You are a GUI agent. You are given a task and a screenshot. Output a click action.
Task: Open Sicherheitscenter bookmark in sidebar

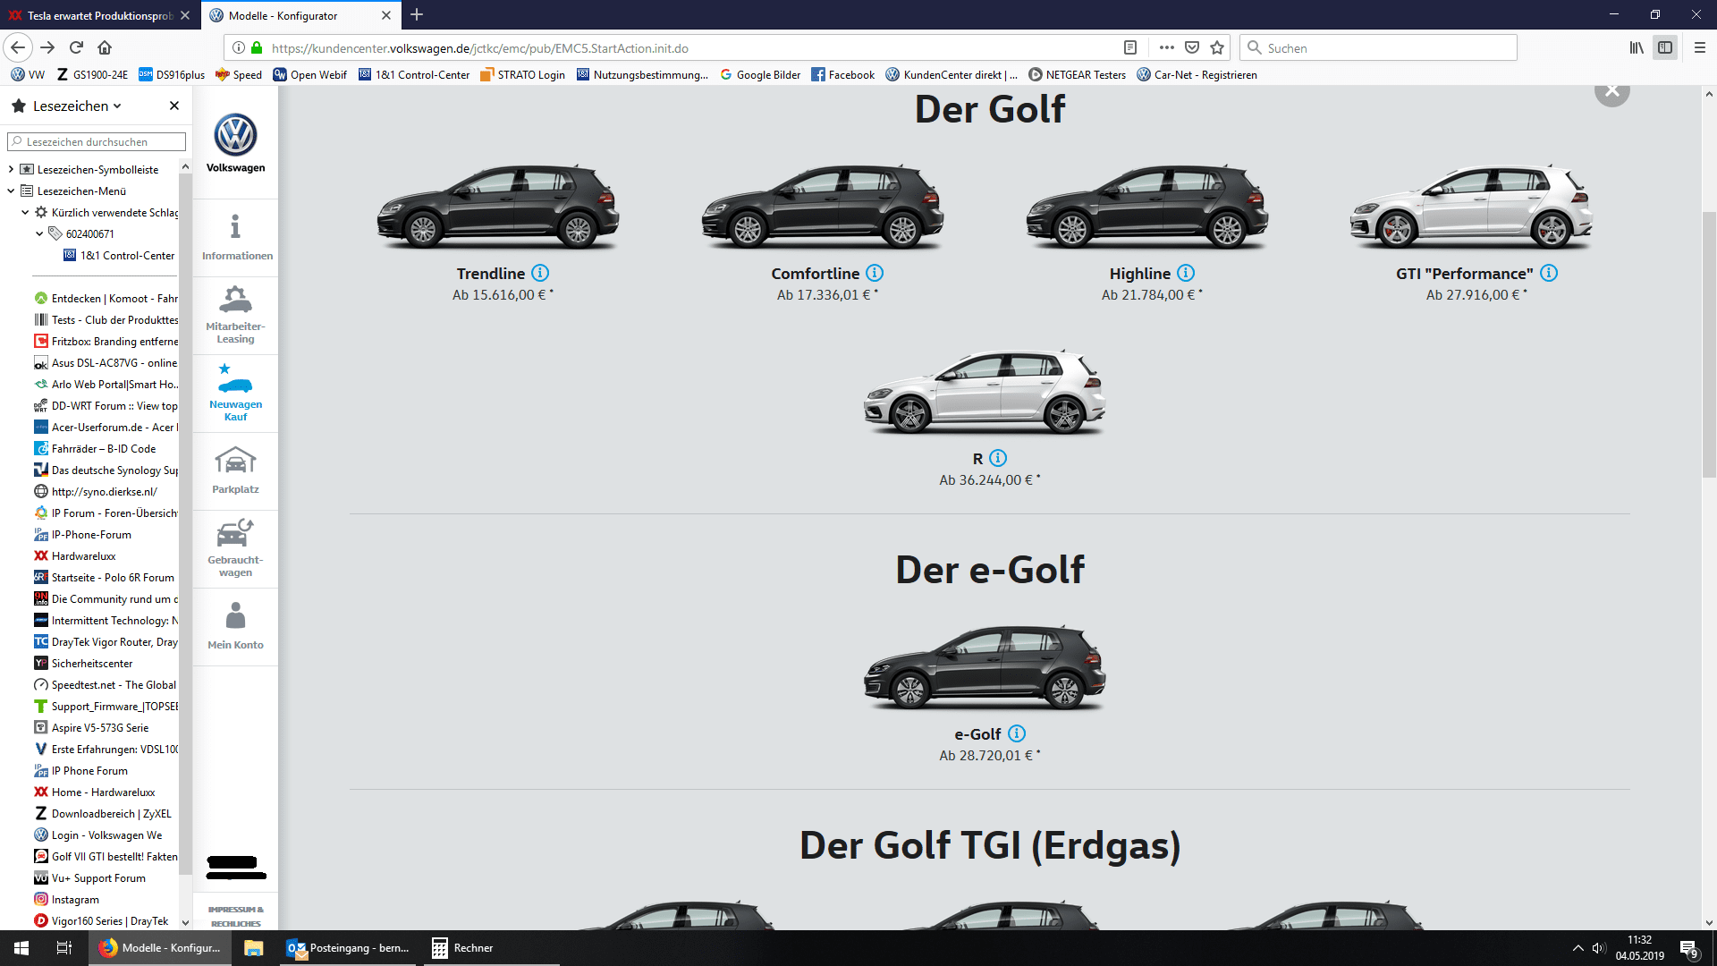[83, 663]
